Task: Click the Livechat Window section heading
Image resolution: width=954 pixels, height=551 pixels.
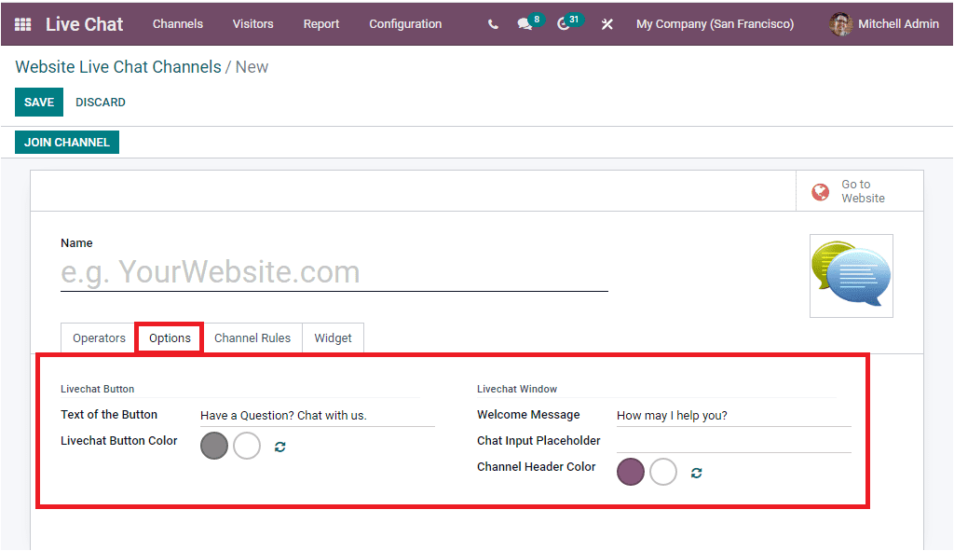Action: pos(517,389)
